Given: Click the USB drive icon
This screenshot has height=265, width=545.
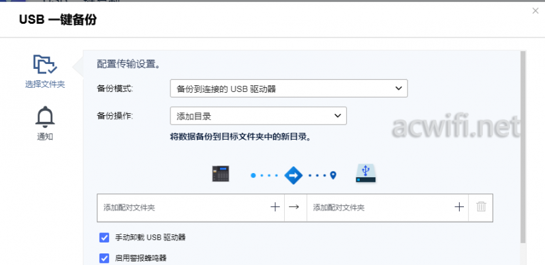Looking at the screenshot, I should pos(366,173).
